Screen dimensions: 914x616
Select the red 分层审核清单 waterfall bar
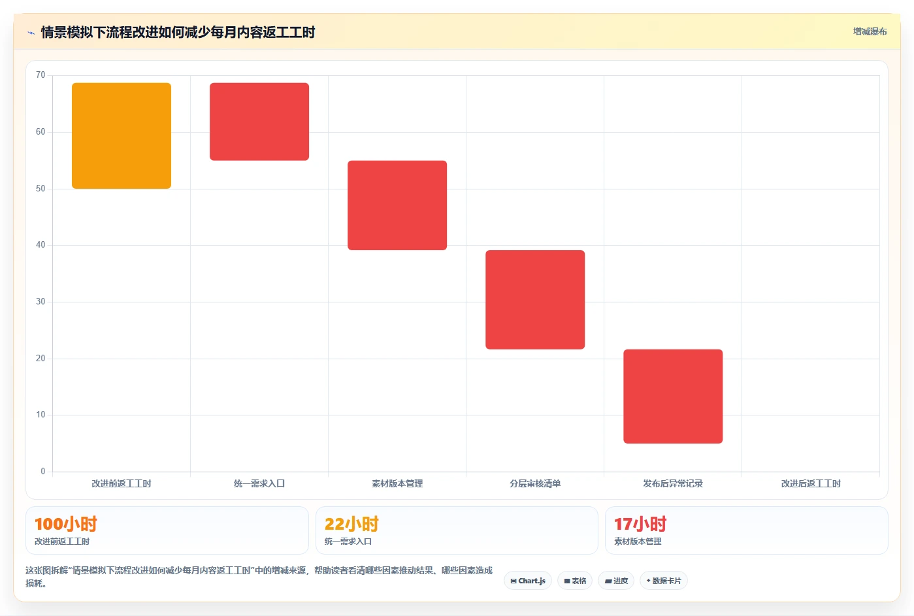535,300
